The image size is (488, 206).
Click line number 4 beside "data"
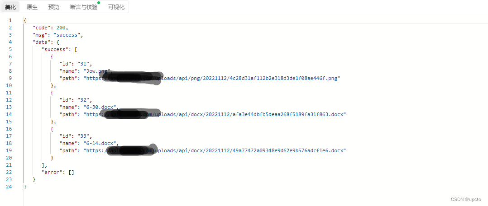[10, 42]
